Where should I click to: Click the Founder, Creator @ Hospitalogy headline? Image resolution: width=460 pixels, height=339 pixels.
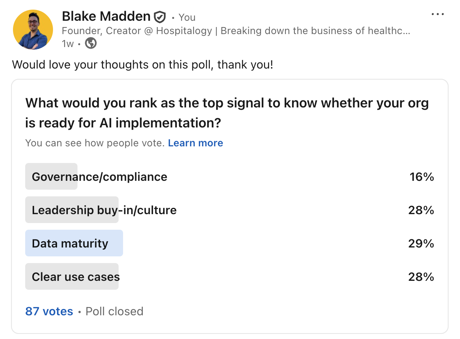click(236, 31)
